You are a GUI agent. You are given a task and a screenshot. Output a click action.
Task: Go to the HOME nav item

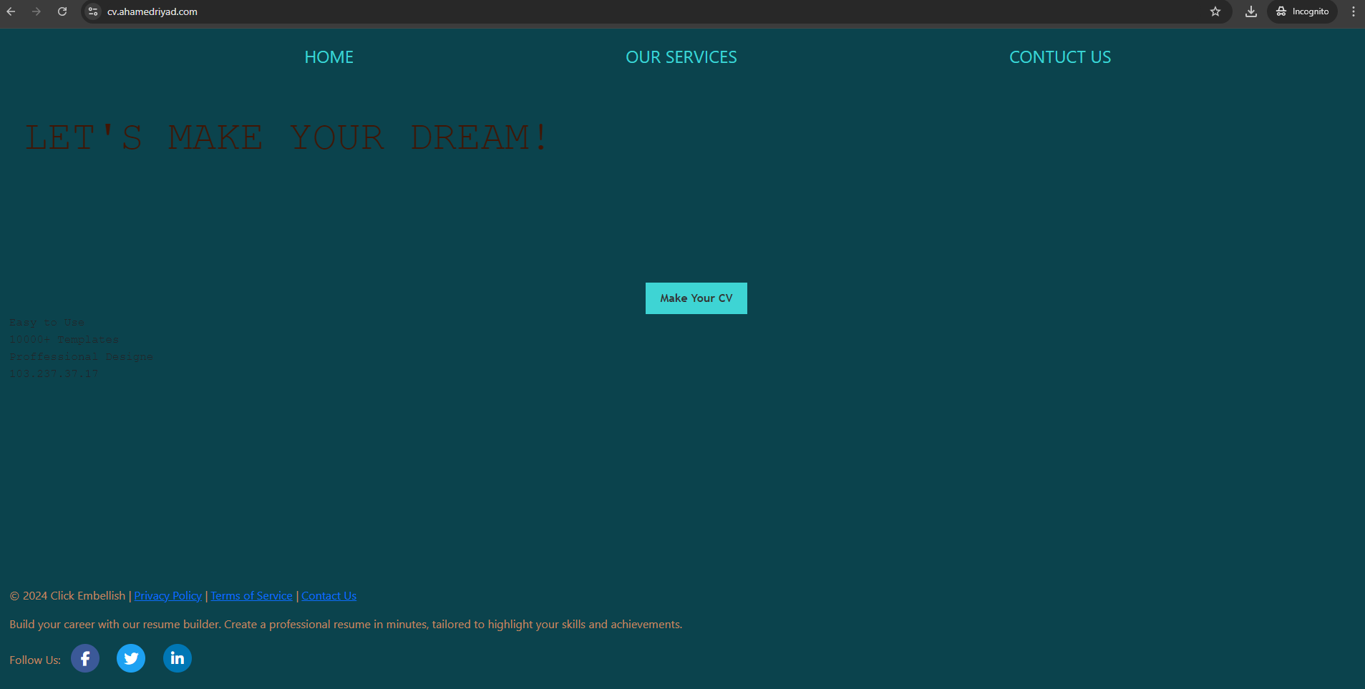tap(329, 57)
